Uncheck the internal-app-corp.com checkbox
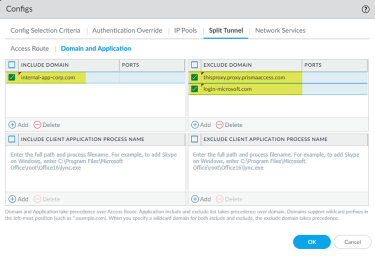Image resolution: width=375 pixels, height=256 pixels. tap(12, 77)
